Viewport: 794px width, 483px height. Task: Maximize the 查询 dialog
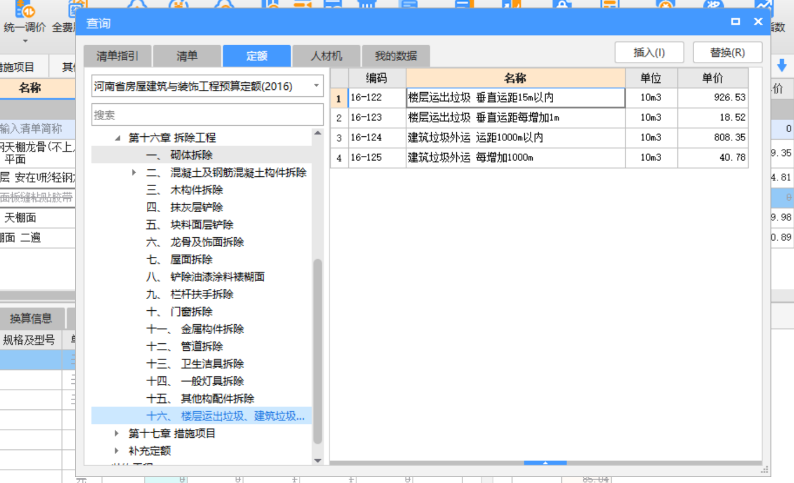[735, 21]
